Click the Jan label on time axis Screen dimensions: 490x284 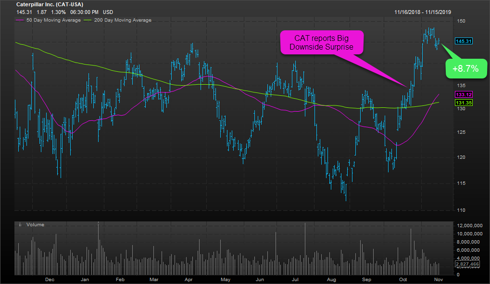click(85, 279)
